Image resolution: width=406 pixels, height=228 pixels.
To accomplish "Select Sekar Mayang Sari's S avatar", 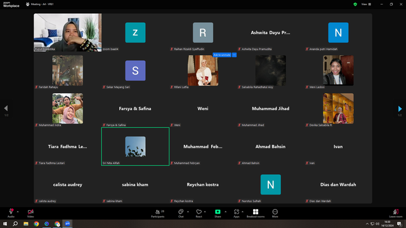I will coord(135,70).
